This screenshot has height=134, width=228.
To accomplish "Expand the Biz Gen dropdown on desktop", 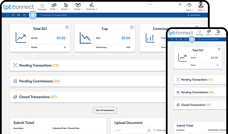I will pyautogui.click(x=66, y=7).
